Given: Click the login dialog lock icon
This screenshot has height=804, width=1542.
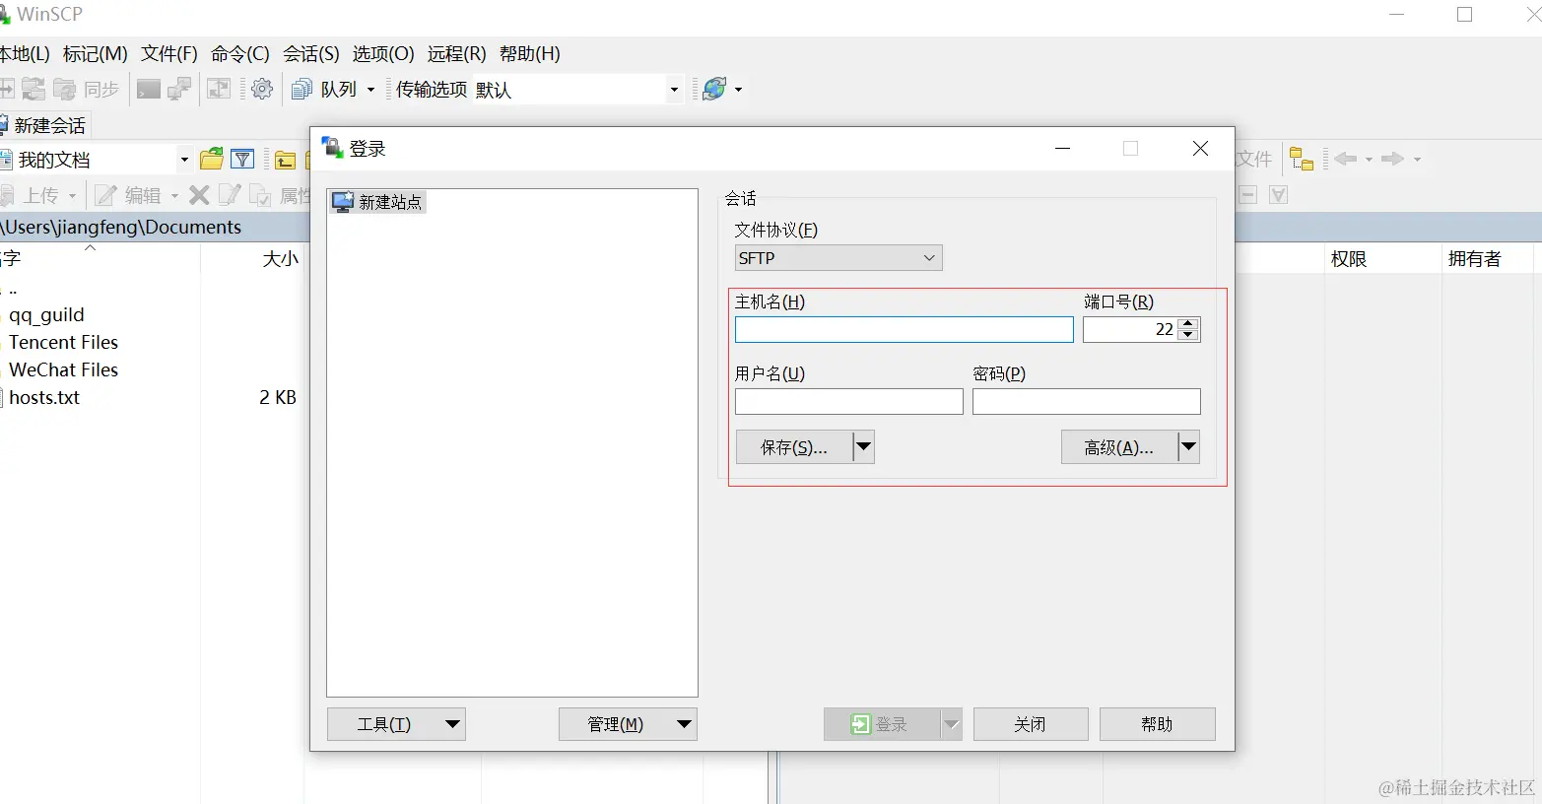Looking at the screenshot, I should pos(332,148).
